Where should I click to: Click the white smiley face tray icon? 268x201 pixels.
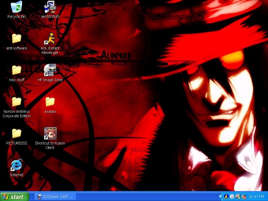(x=232, y=197)
